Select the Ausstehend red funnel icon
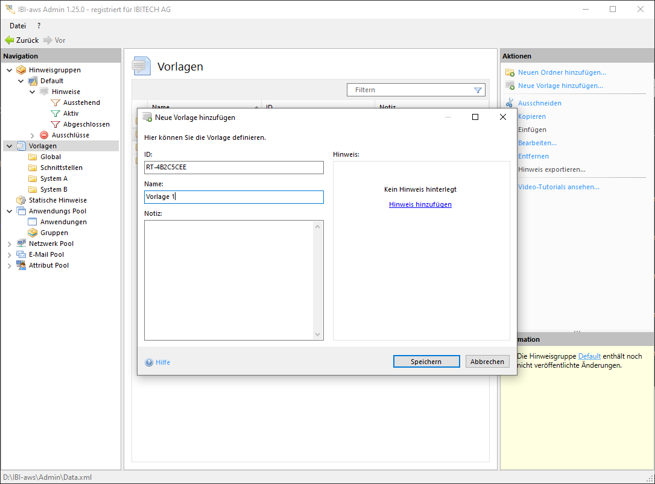Image resolution: width=655 pixels, height=484 pixels. click(55, 102)
